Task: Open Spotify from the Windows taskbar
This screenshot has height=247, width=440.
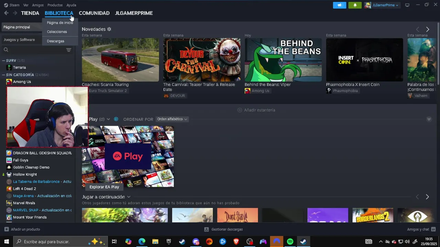Action: coord(290,242)
